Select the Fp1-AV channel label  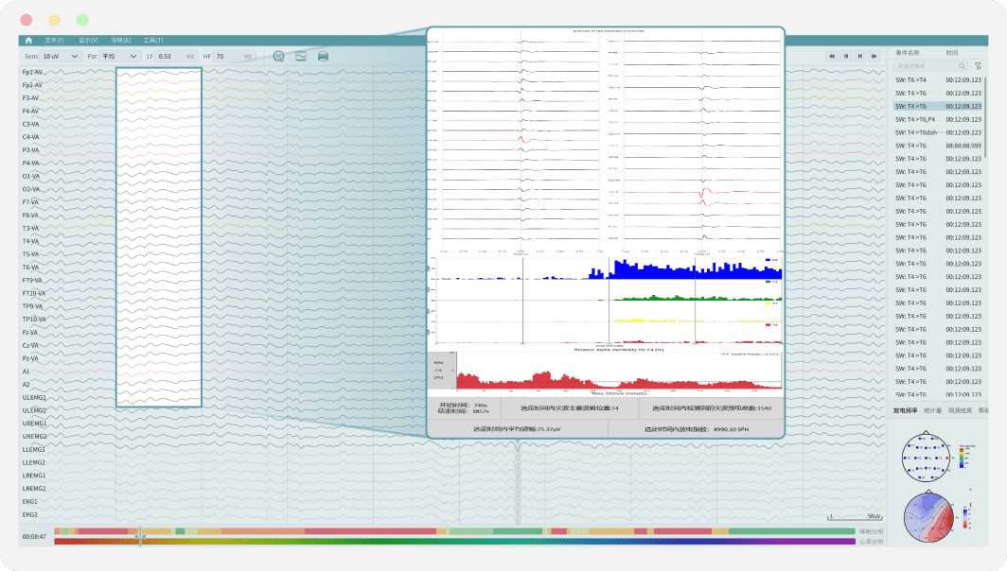point(32,72)
